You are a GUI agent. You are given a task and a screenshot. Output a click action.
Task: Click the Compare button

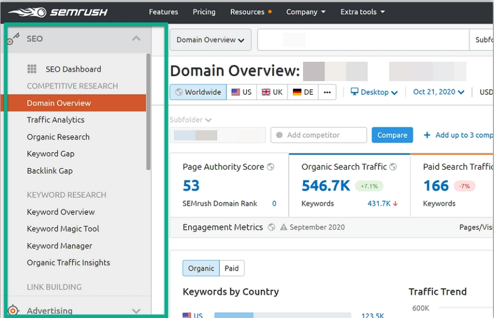392,135
